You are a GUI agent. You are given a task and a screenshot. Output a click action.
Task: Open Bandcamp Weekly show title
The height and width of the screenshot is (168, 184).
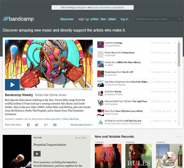19,95
